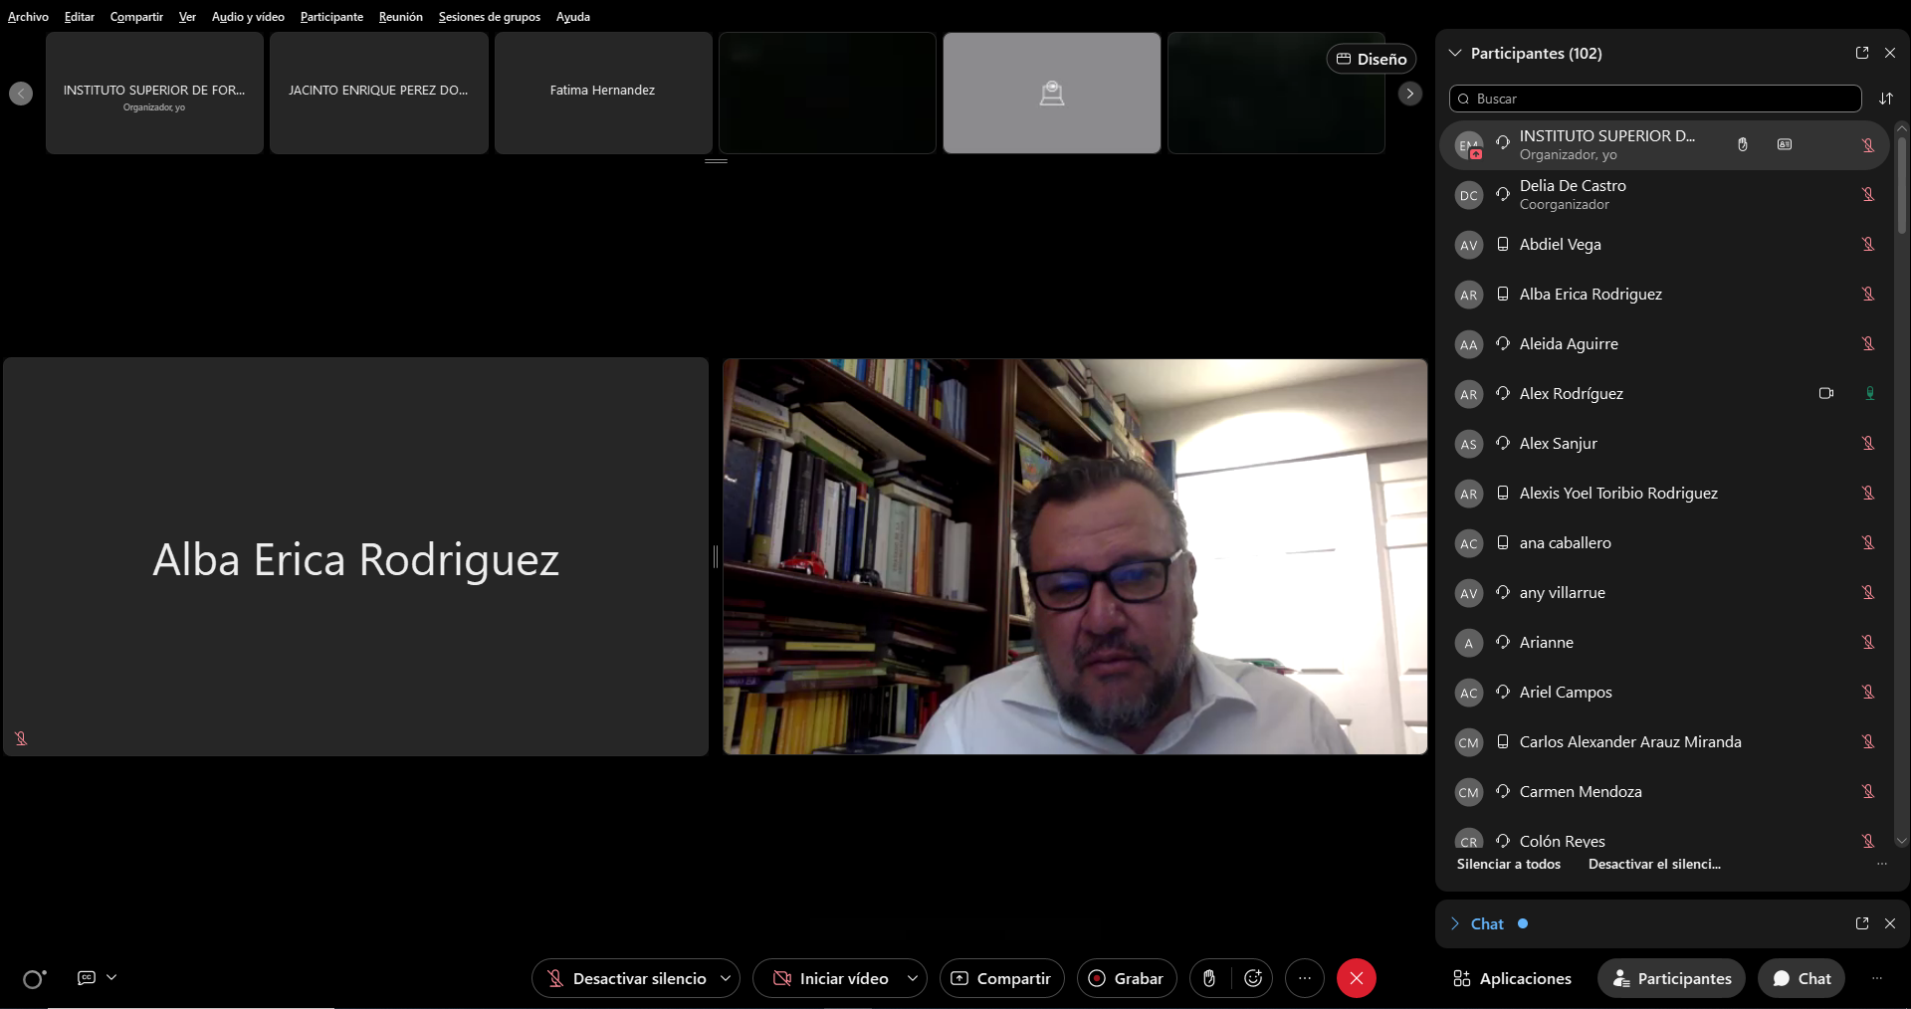Image resolution: width=1911 pixels, height=1009 pixels.
Task: Click the raise hand icon
Action: point(1208,978)
